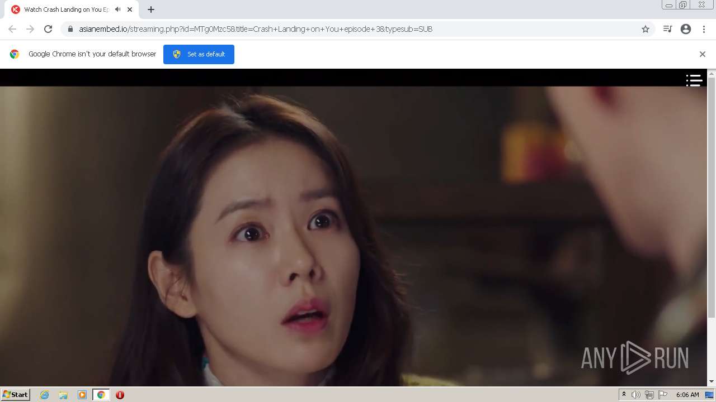This screenshot has height=402, width=716.
Task: Reload the current page
Action: 48,29
